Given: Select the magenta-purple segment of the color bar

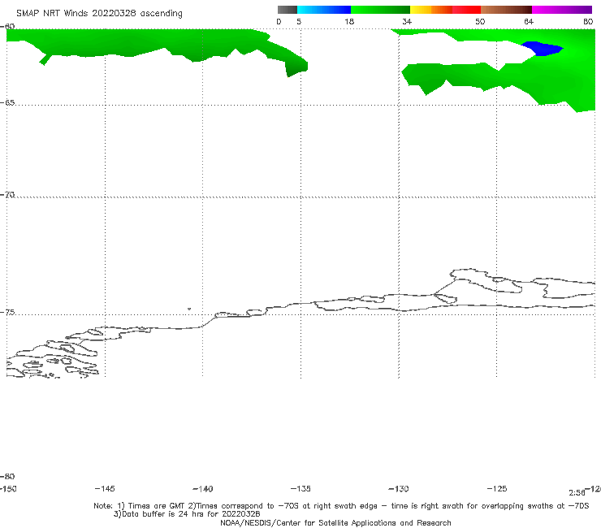Looking at the screenshot, I should click(x=562, y=10).
